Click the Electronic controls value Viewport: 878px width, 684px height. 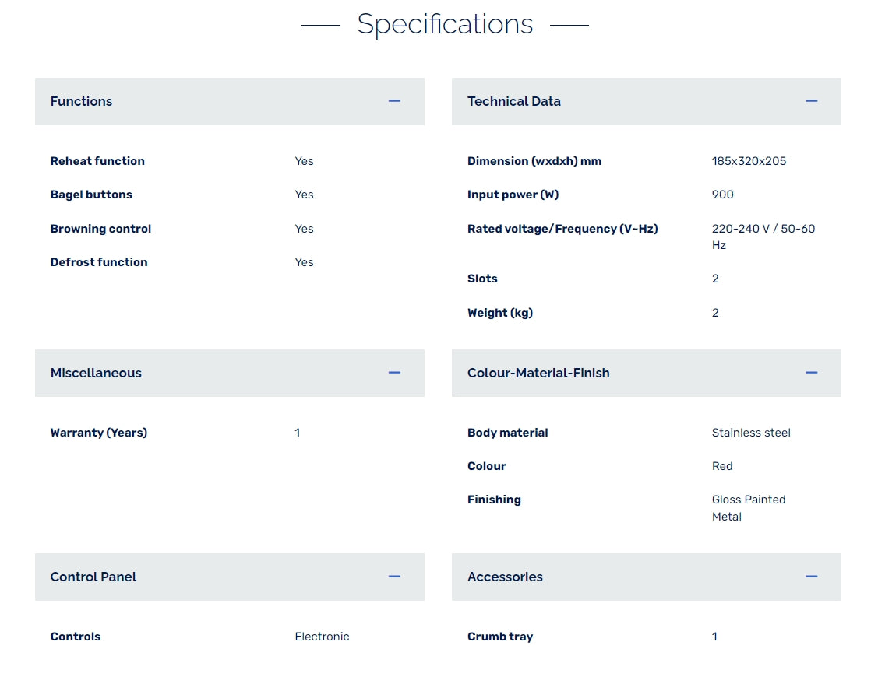[322, 637]
